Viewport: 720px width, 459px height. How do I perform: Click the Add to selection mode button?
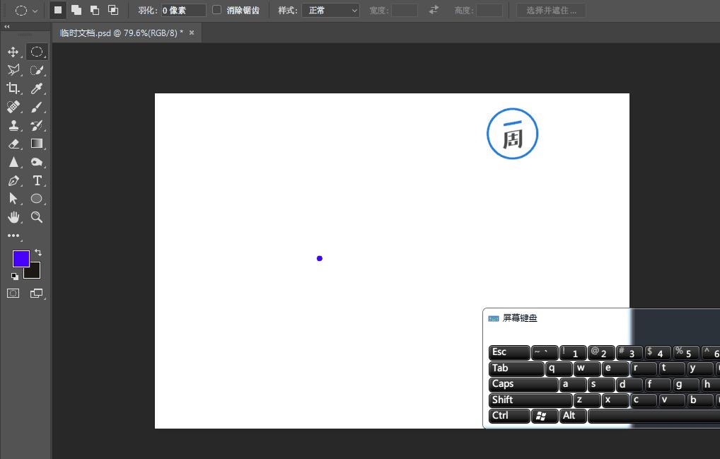click(x=76, y=10)
